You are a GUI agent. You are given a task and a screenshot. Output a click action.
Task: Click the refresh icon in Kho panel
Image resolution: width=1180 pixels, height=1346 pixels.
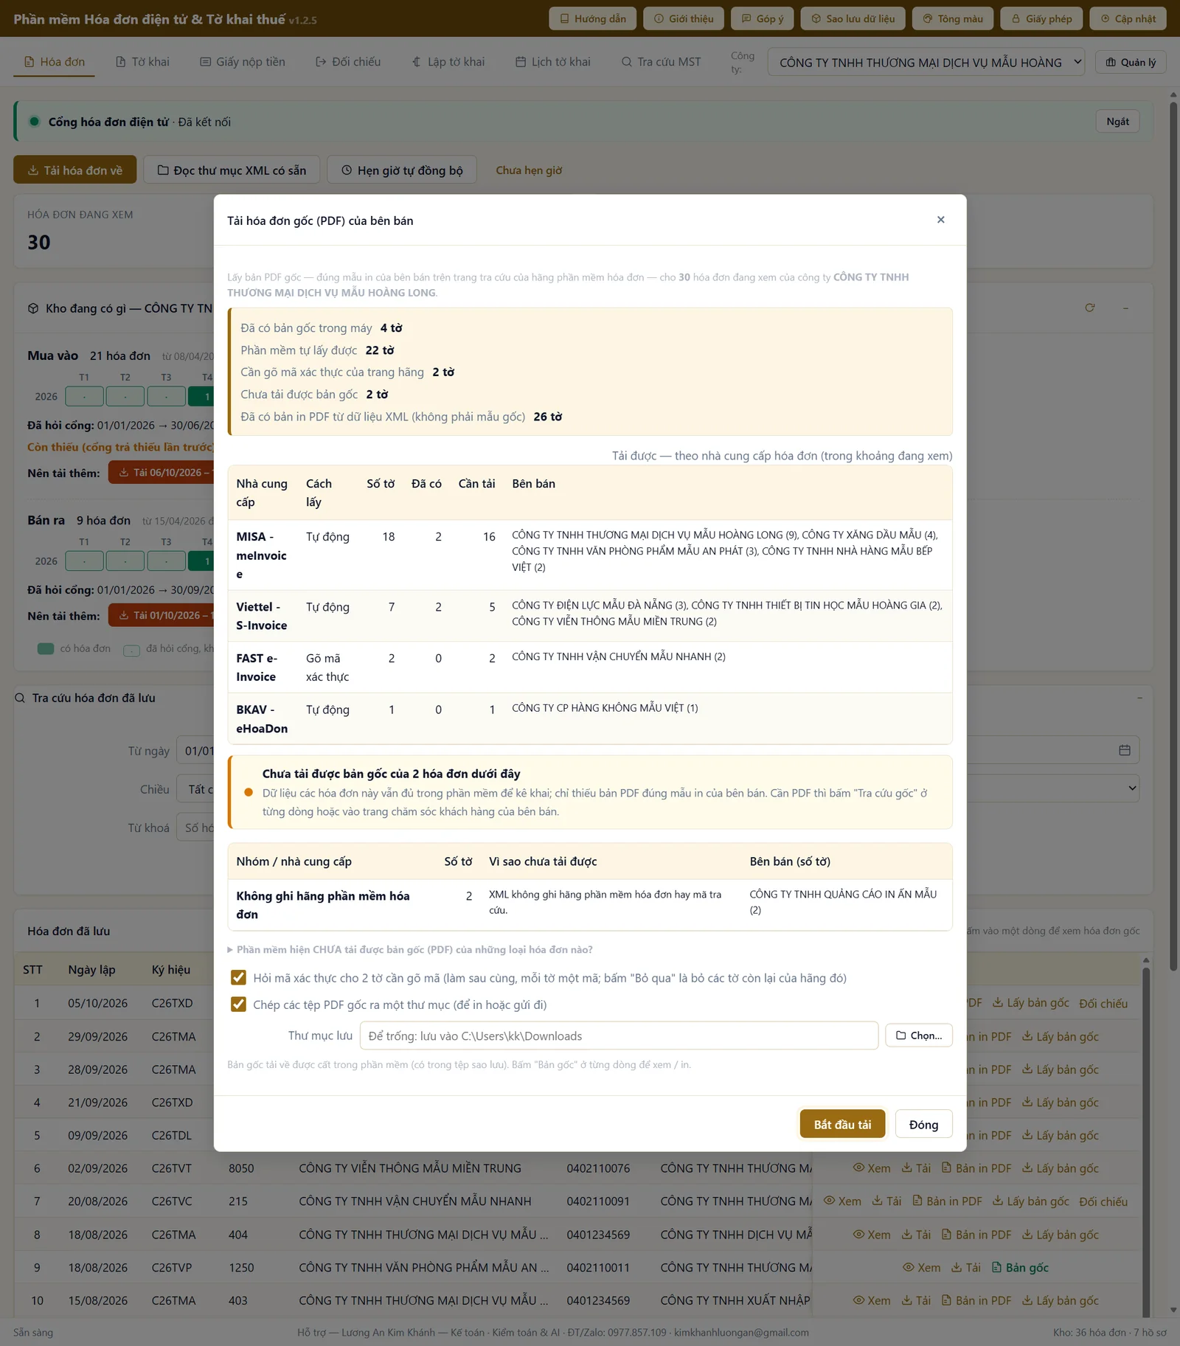[1089, 308]
